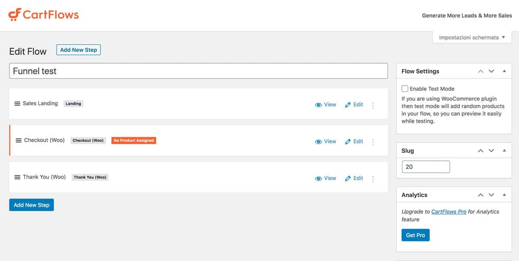Click the Funnel test title field
Screen dimensions: 519x261
click(x=199, y=71)
